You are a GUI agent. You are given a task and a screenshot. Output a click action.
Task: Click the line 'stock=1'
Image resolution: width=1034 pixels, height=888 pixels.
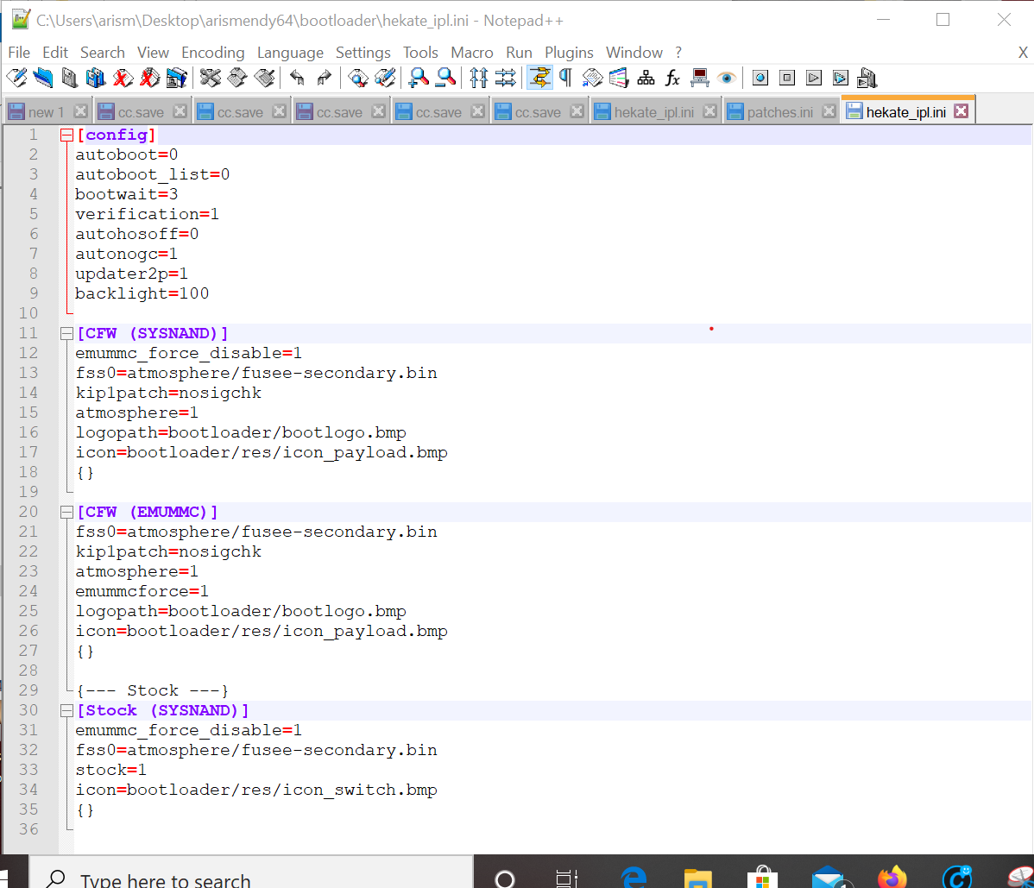point(110,770)
